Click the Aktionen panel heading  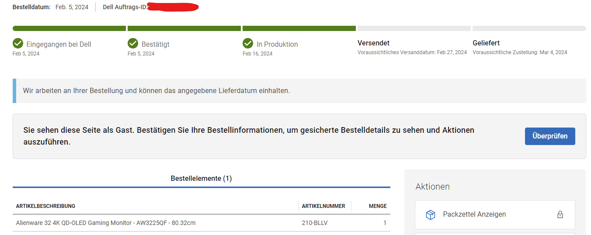tap(432, 187)
